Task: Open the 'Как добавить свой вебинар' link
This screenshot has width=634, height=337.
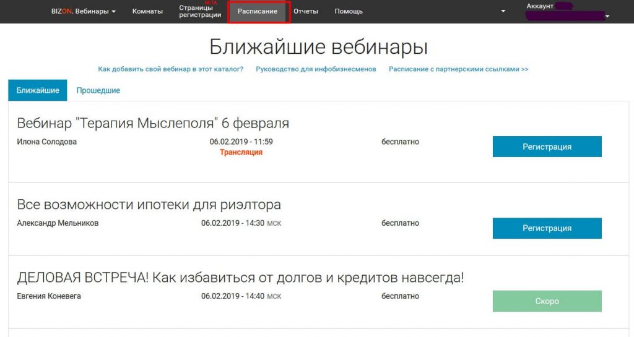Action: 170,69
